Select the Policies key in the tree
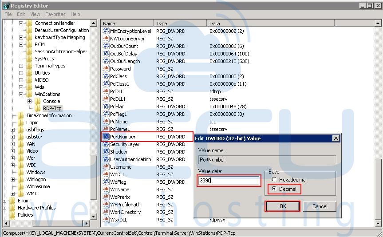Image resolution: width=383 pixels, height=237 pixels. coord(25,215)
